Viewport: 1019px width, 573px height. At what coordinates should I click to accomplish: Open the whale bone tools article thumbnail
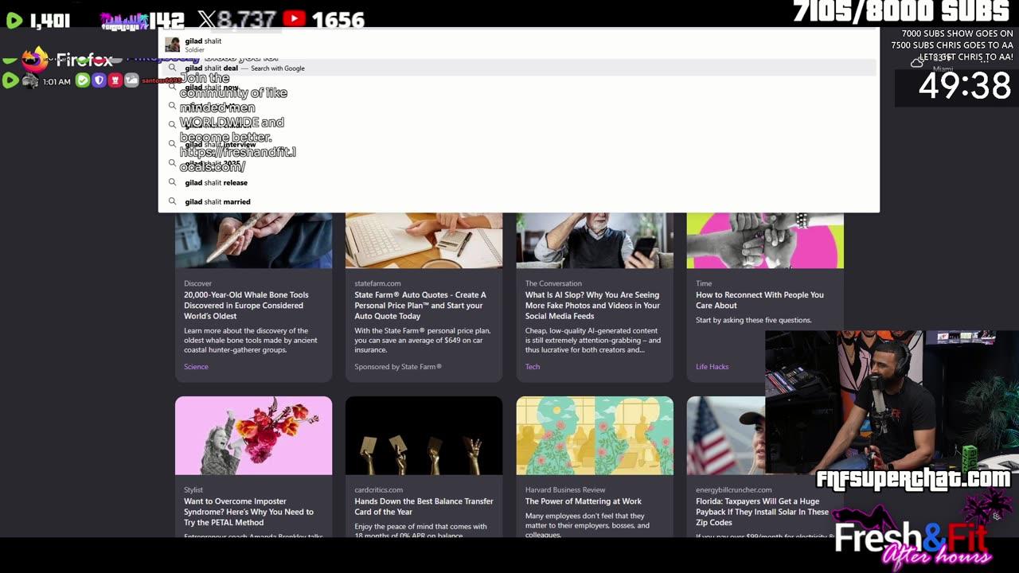tap(253, 240)
